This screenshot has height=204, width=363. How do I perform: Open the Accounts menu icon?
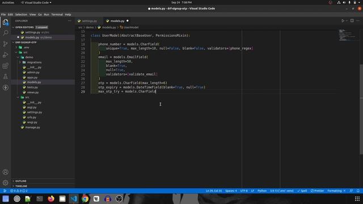coord(5,172)
